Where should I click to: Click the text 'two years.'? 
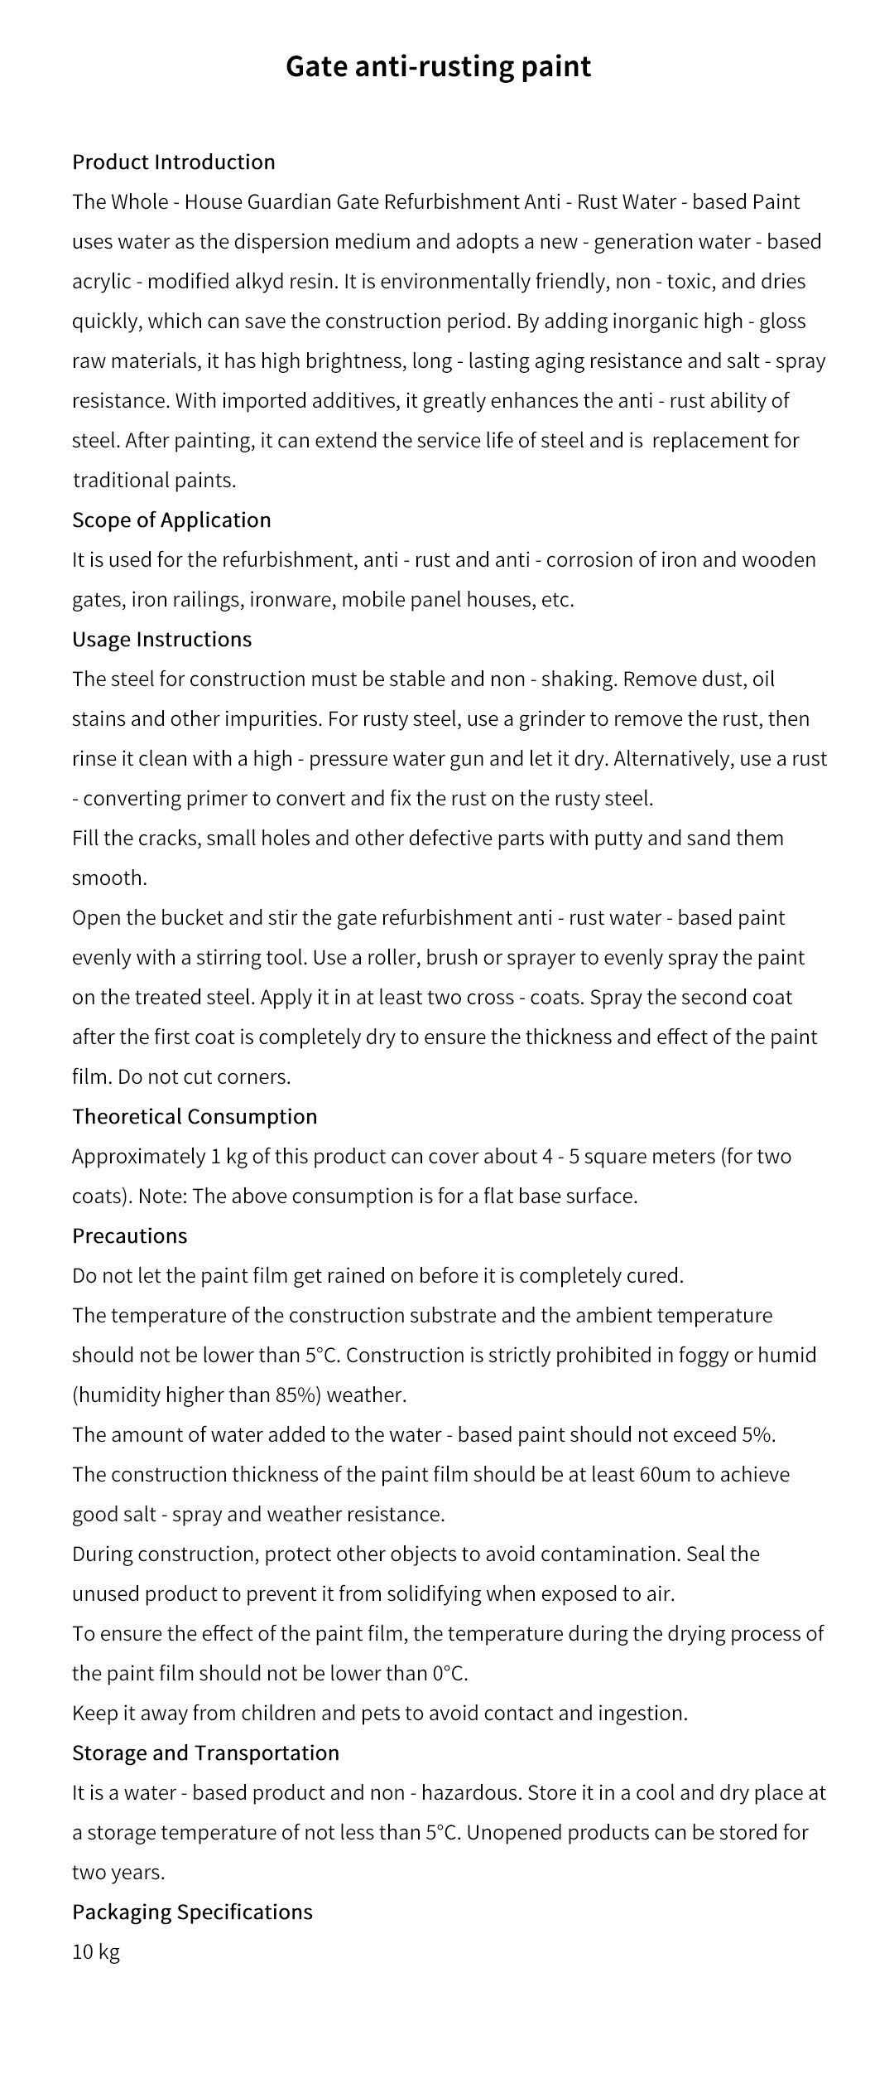pyautogui.click(x=118, y=1872)
